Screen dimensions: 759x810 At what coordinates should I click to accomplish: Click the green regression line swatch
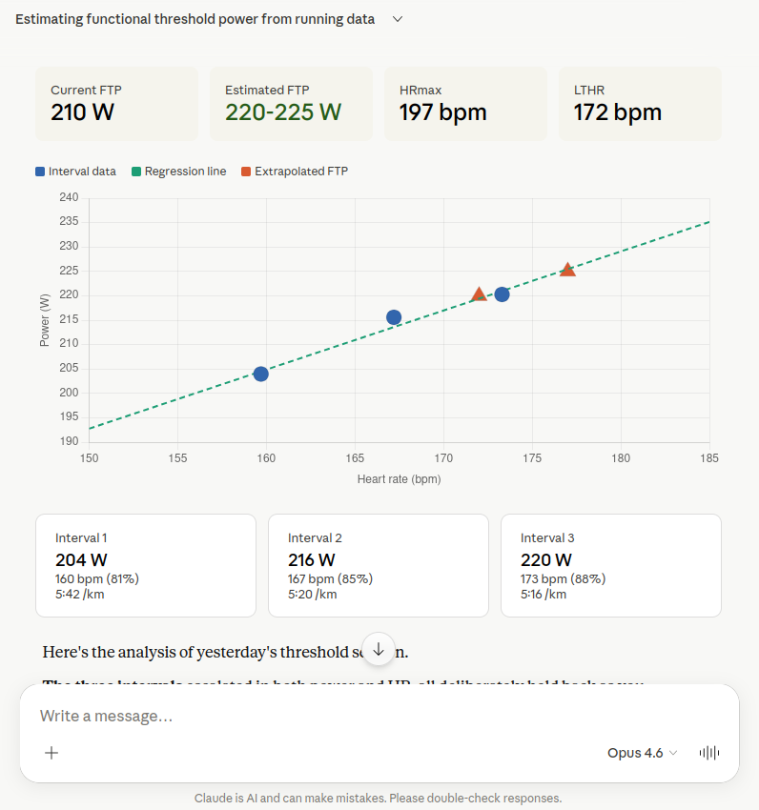pos(135,172)
